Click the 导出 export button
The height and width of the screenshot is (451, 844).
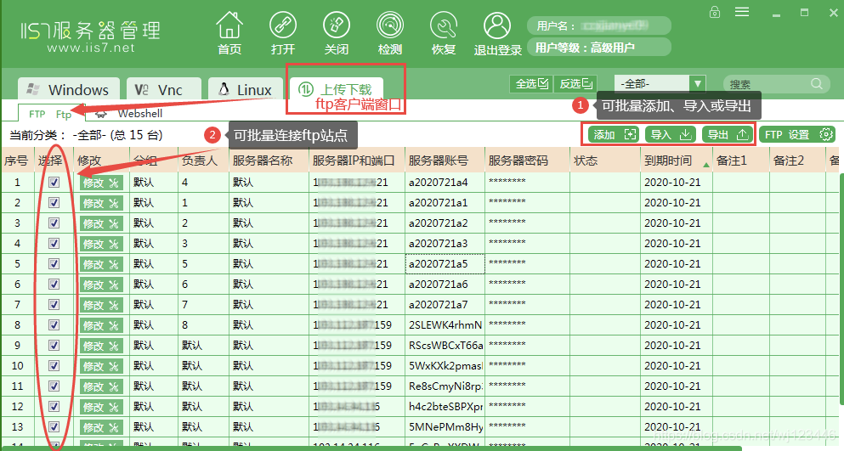728,134
